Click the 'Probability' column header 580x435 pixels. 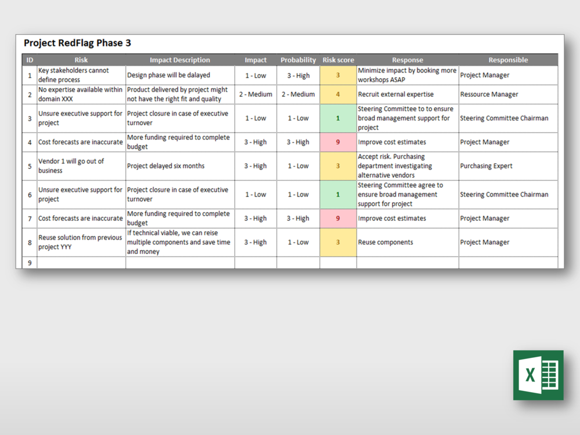coord(298,60)
